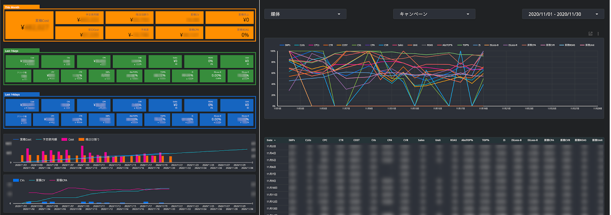Image resolution: width=611 pixels, height=215 pixels.
Task: Sort table by the COST column header
Action: [356, 140]
